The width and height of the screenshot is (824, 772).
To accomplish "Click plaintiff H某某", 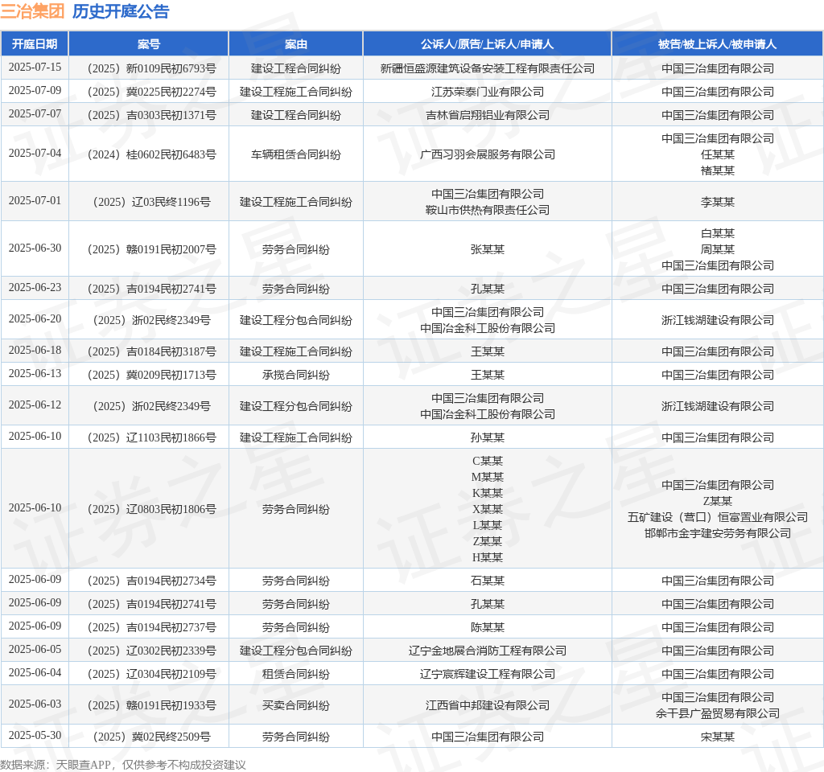I will [x=487, y=557].
